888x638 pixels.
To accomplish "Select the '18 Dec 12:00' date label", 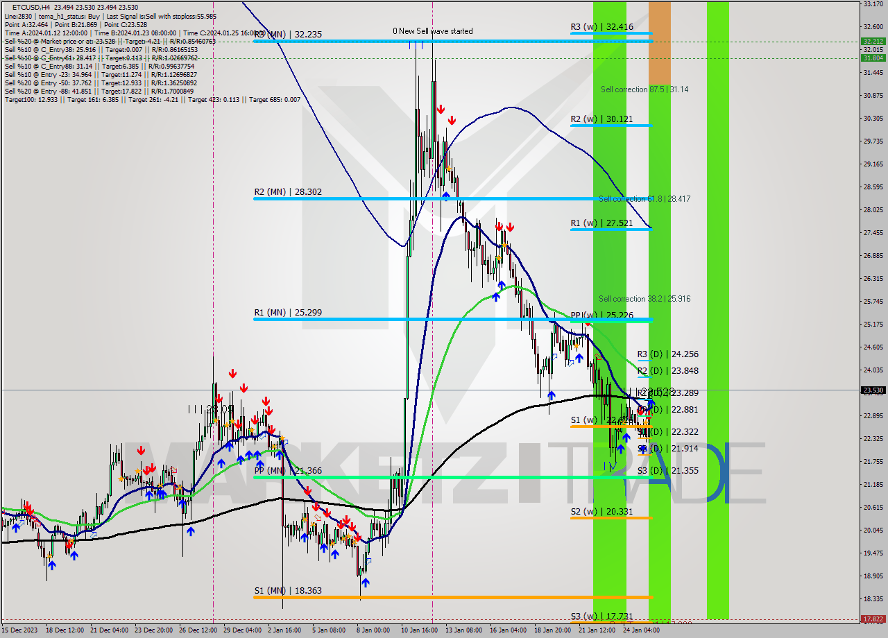I will pos(65,630).
